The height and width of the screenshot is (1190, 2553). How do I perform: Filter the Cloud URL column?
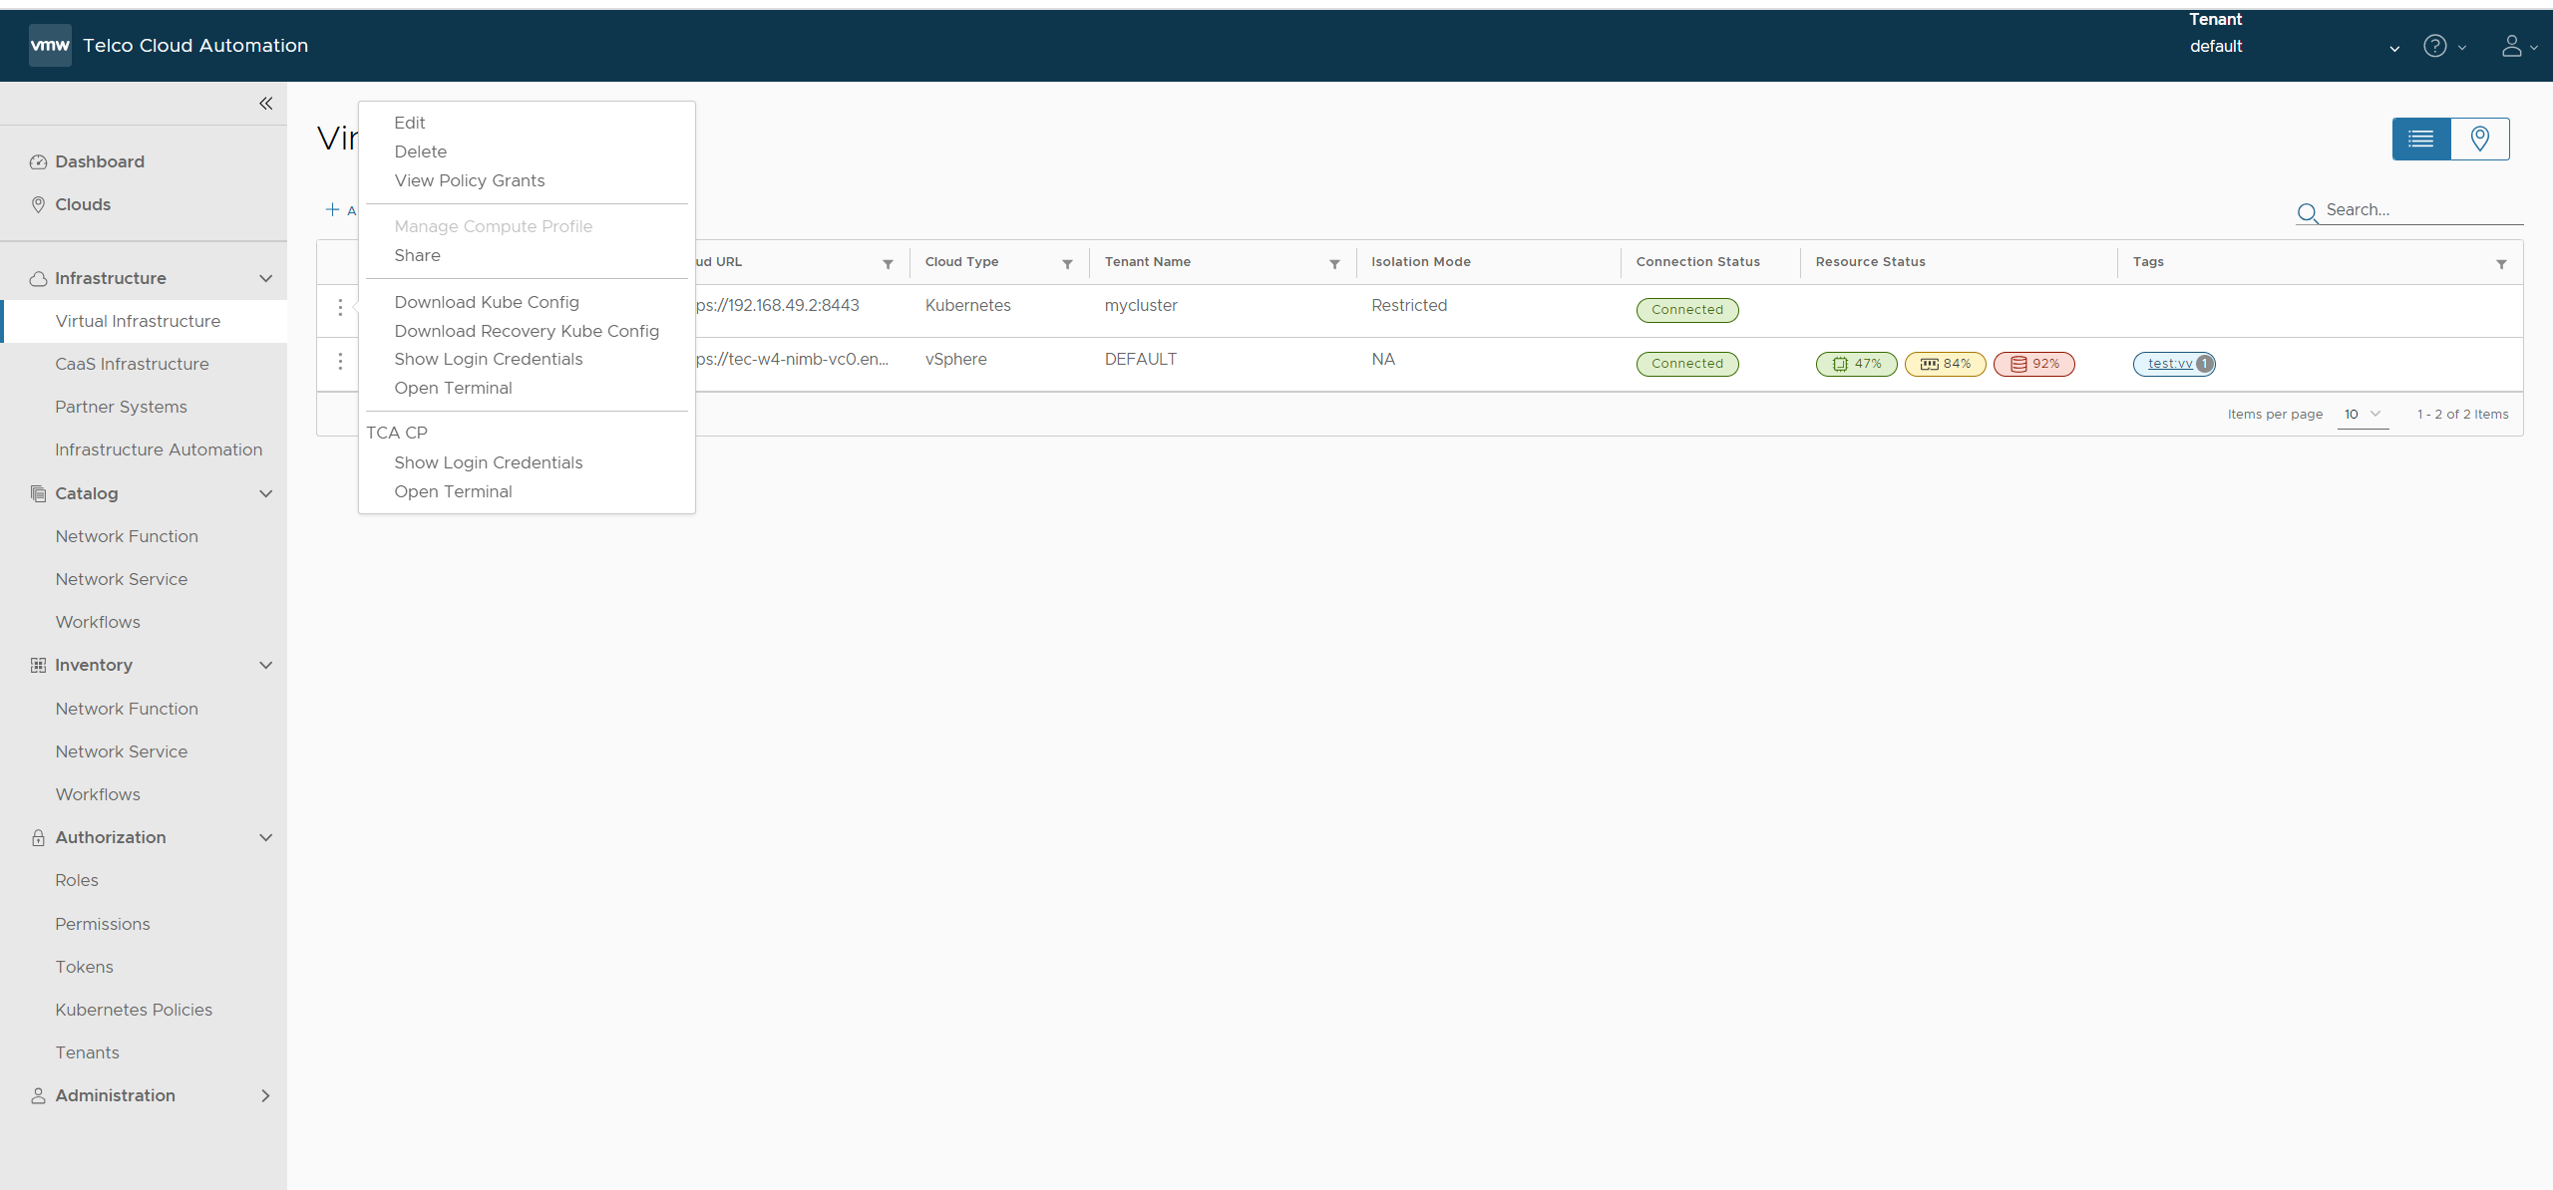pos(888,264)
